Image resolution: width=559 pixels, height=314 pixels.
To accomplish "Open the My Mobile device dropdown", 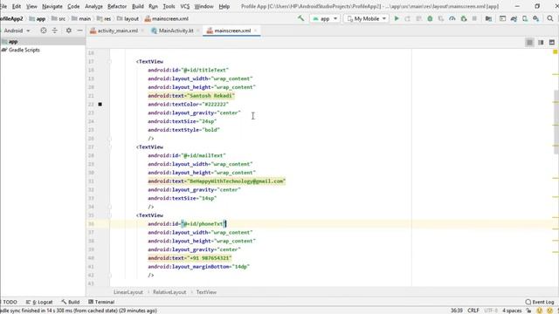I will 366,18.
